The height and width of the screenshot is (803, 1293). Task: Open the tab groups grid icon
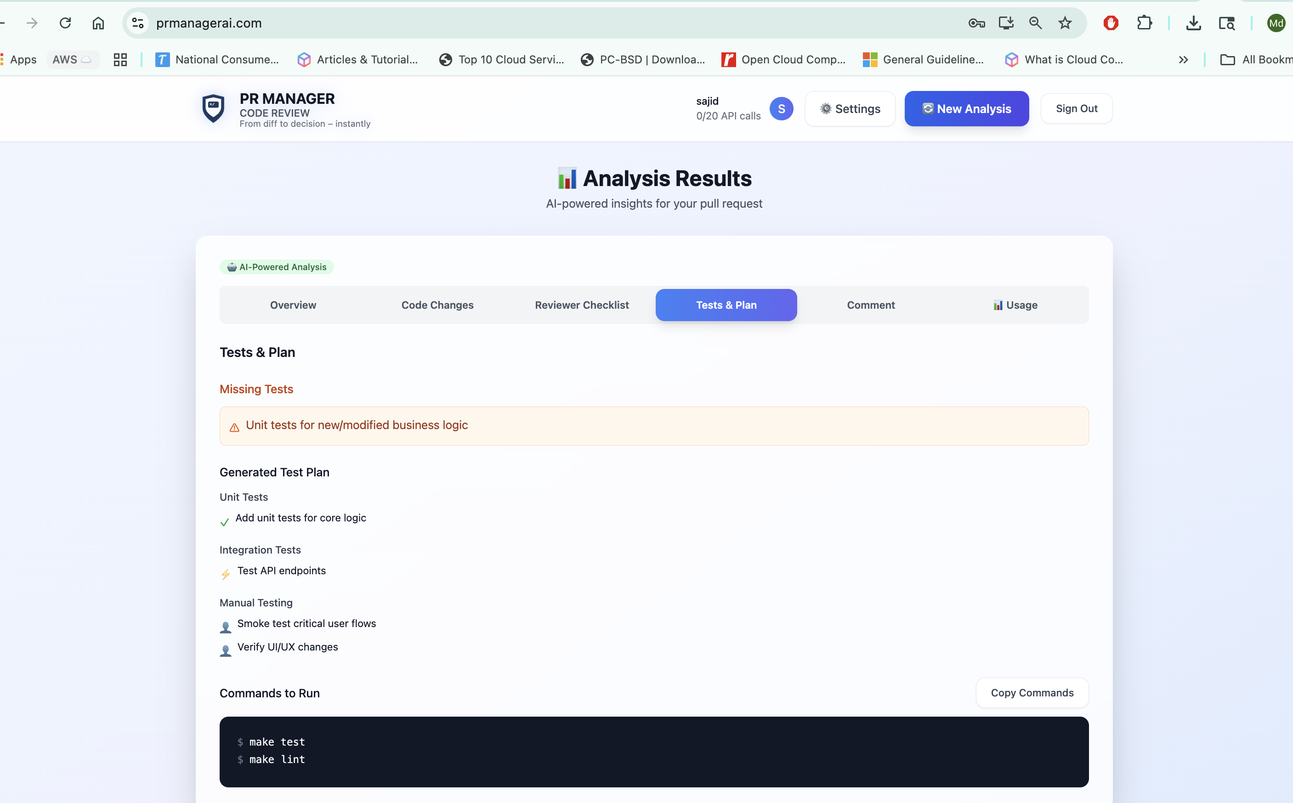point(120,59)
